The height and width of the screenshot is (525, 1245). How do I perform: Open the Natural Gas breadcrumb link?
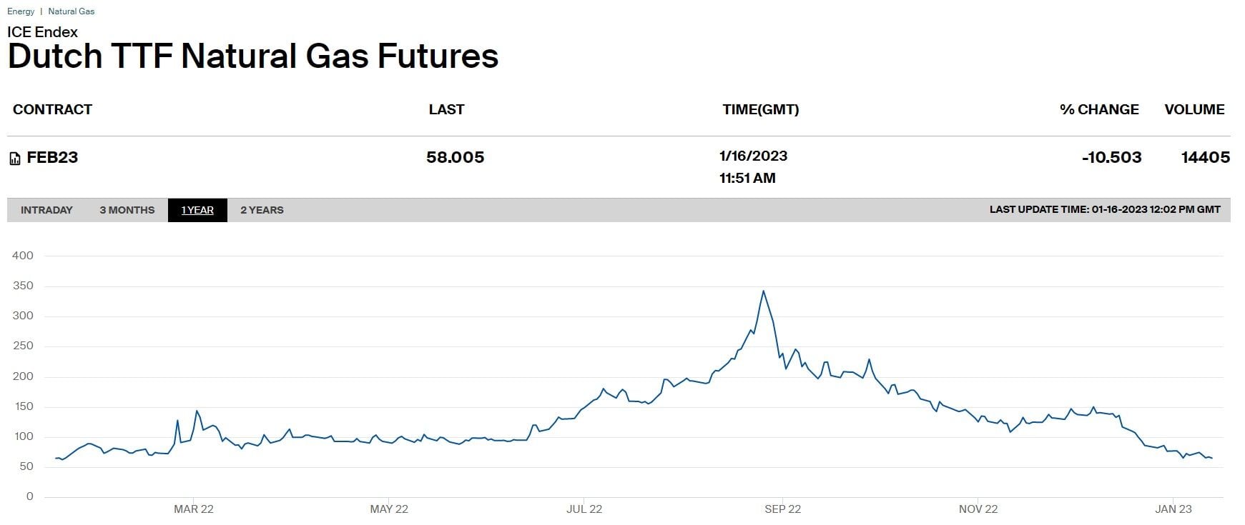(72, 11)
